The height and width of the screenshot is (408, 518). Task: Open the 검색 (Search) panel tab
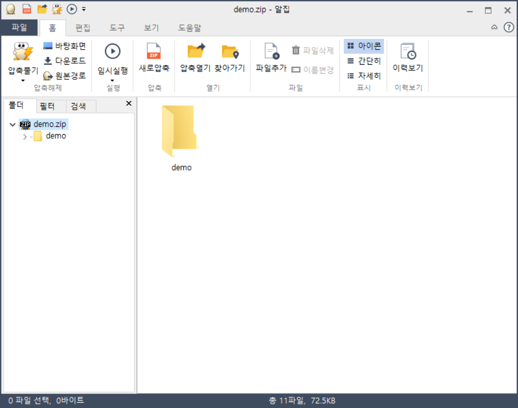click(80, 106)
